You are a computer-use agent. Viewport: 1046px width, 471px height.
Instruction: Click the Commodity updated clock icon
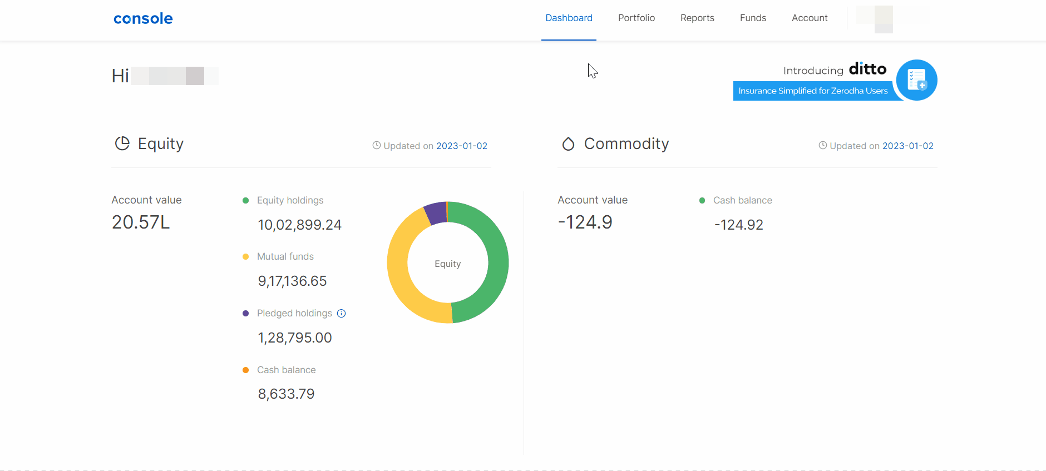[x=823, y=146]
